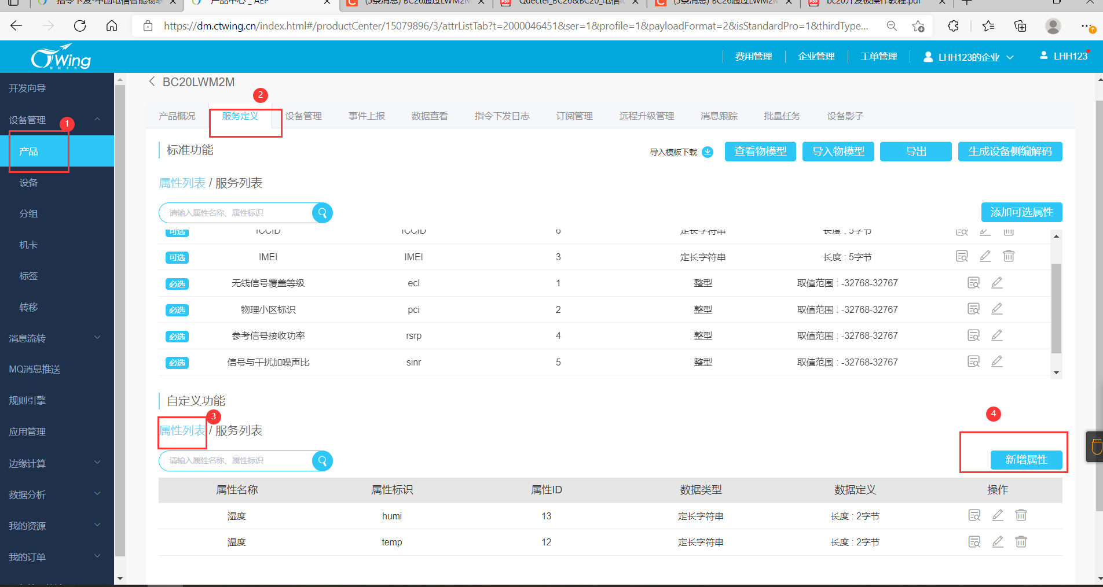Screen dimensions: 1103x587
Task: Click the 导入物模型 button
Action: (x=838, y=152)
